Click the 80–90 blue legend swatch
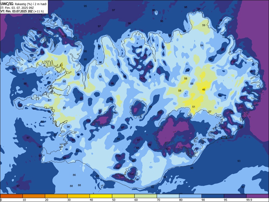This screenshot has width=269, height=202. point(190,196)
